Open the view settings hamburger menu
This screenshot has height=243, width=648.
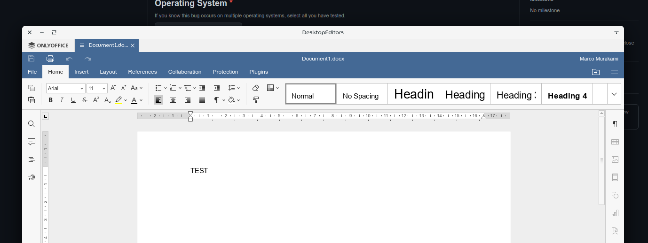tap(615, 72)
